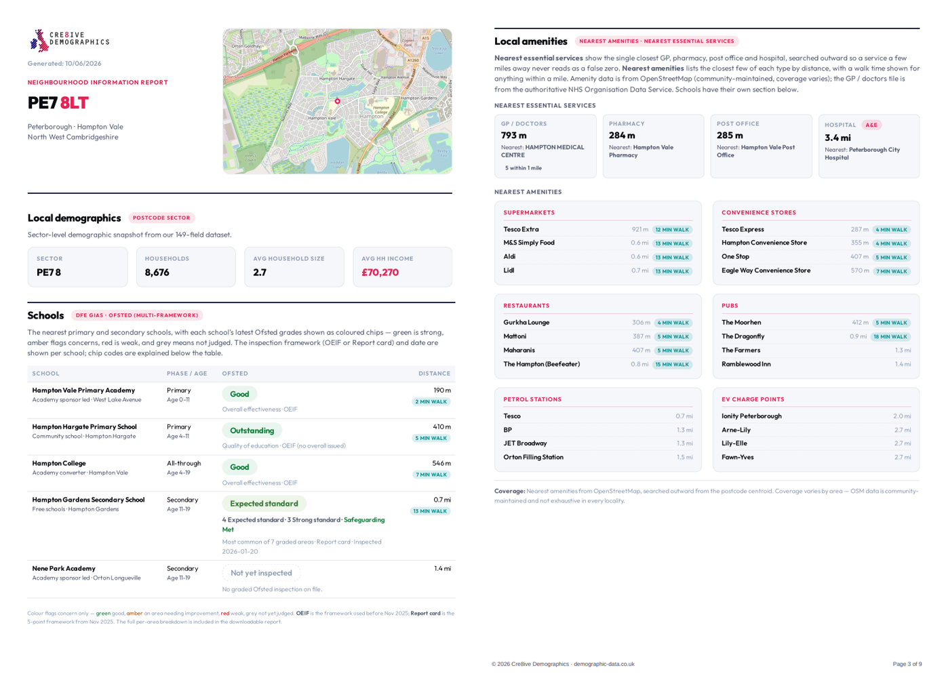Click the Aldi supermarket row
Viewport: 946px width, 678px height.
coord(598,257)
